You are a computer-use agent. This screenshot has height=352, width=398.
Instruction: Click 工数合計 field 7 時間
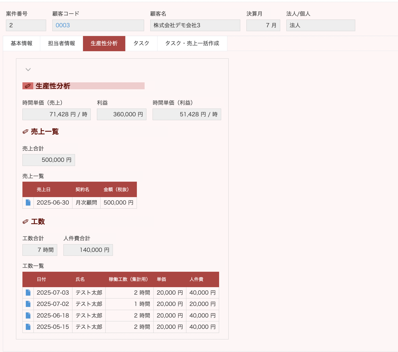click(40, 250)
